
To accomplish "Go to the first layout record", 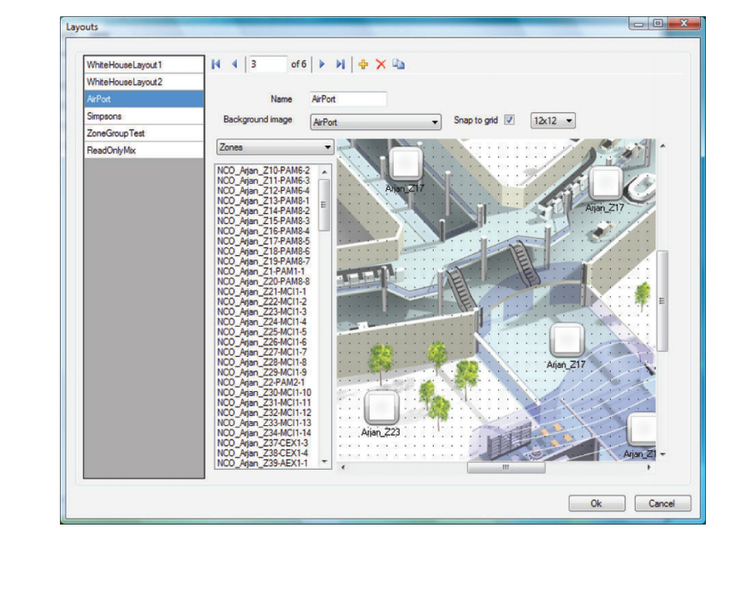I will click(216, 64).
